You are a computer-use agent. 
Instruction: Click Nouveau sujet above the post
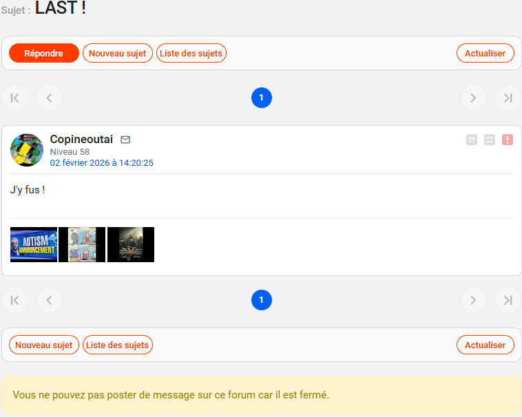click(x=118, y=53)
